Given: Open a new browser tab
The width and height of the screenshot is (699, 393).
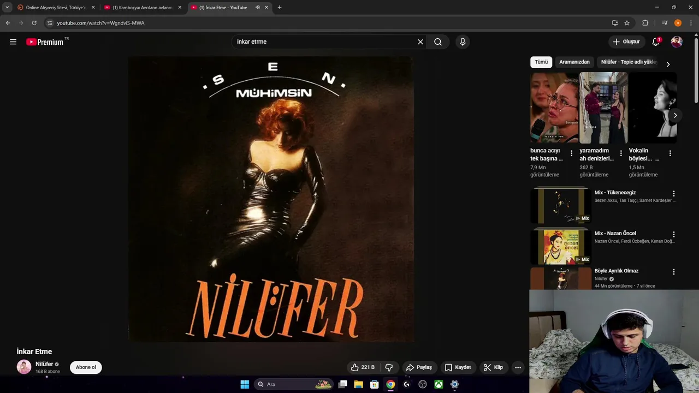Looking at the screenshot, I should (280, 8).
